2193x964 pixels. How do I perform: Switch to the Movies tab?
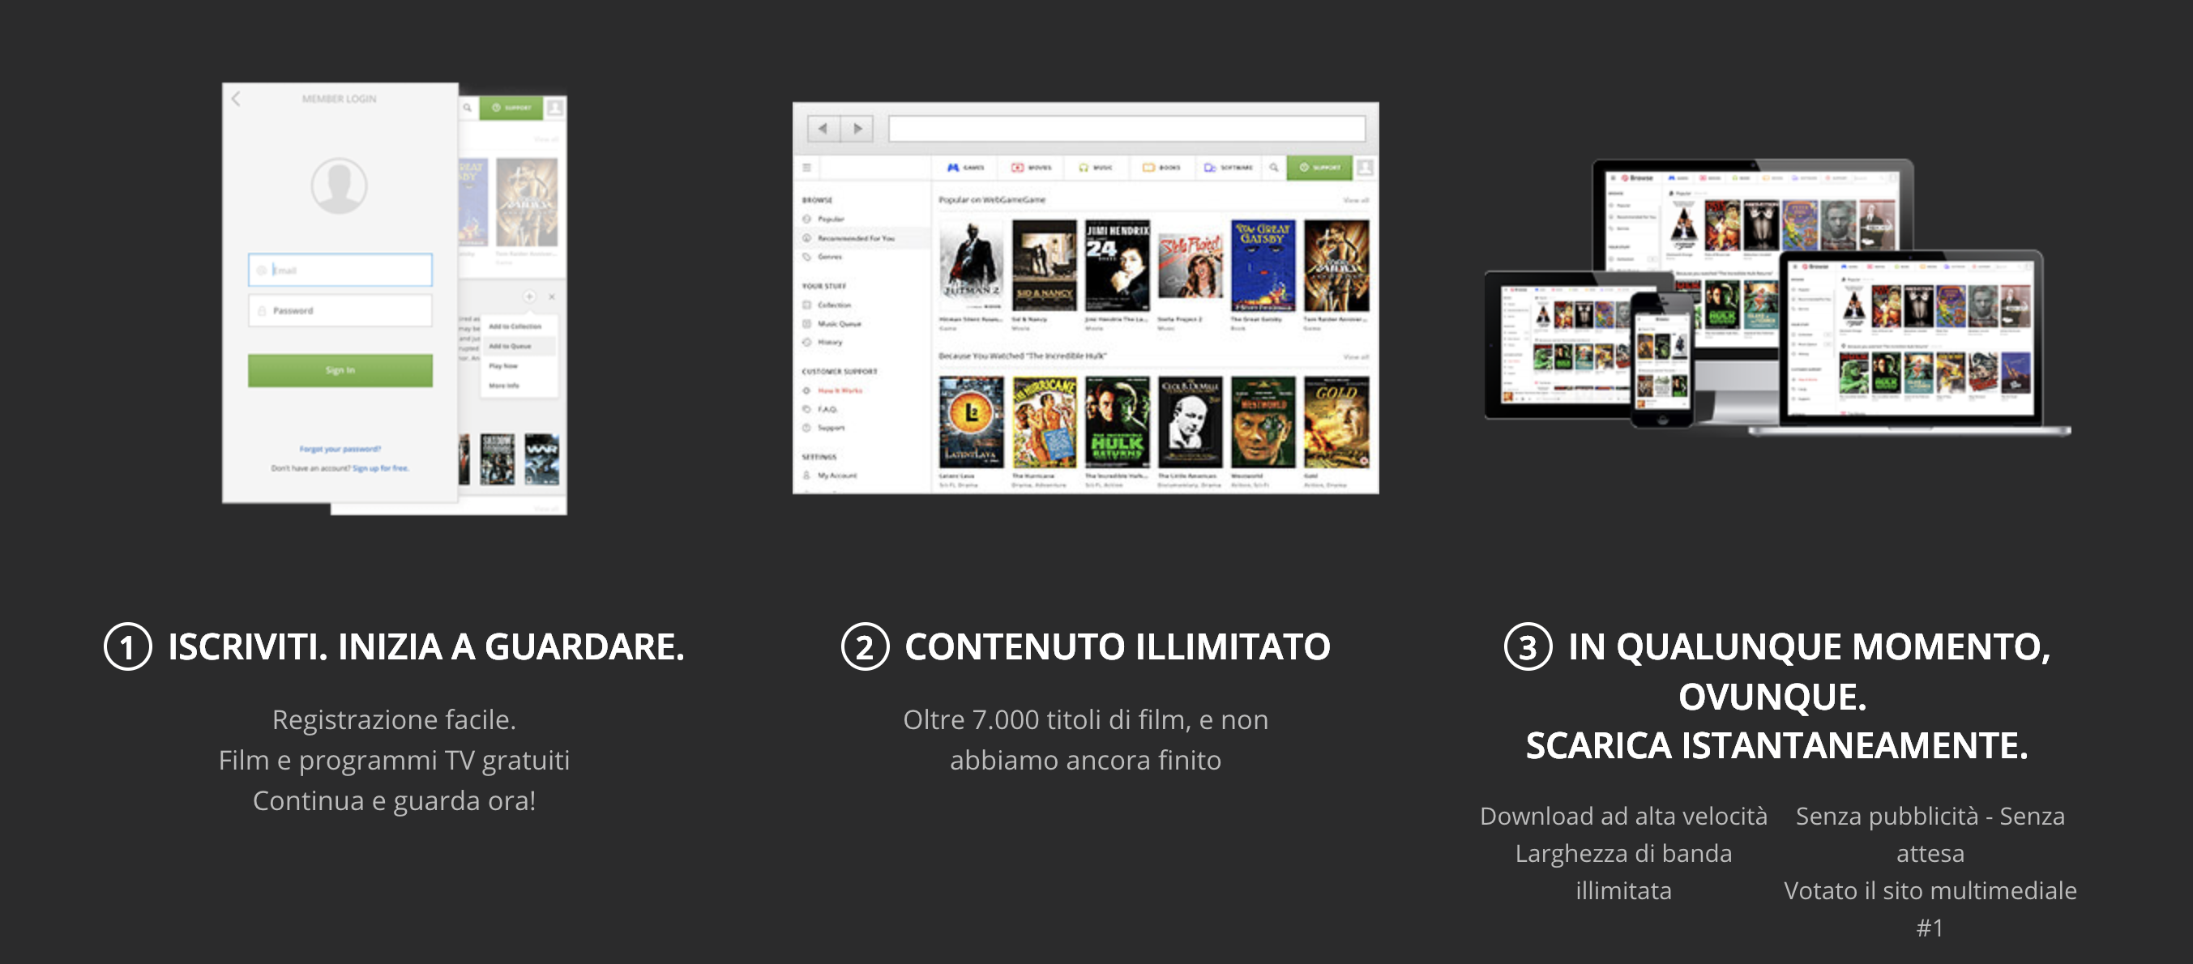(1031, 168)
